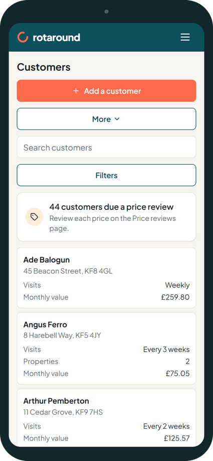Click the 'Visits' label in Ade Balogun card
This screenshot has width=213, height=461.
click(x=32, y=285)
